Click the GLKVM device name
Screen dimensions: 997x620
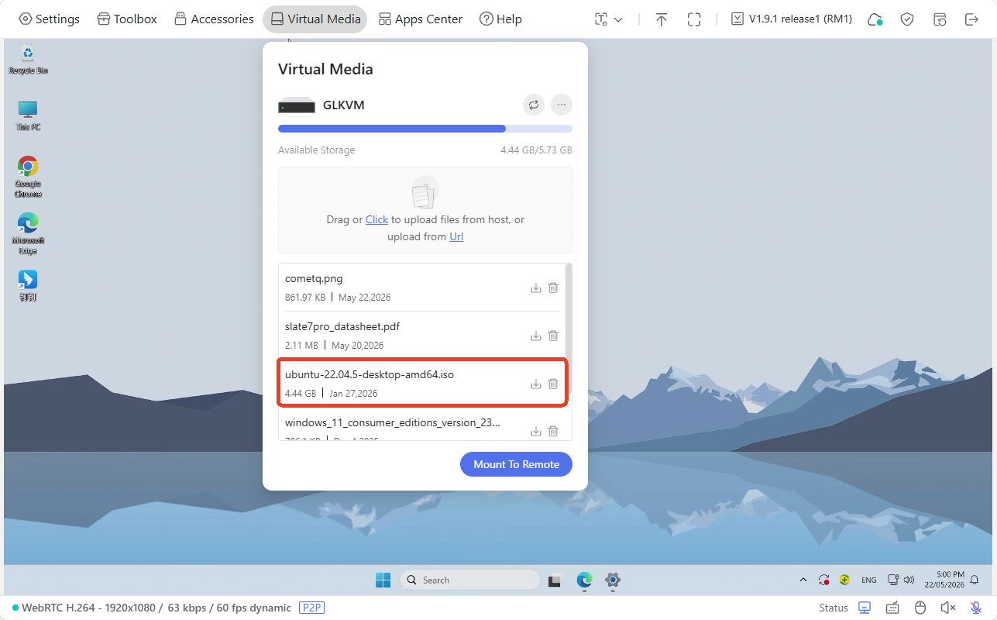click(344, 105)
